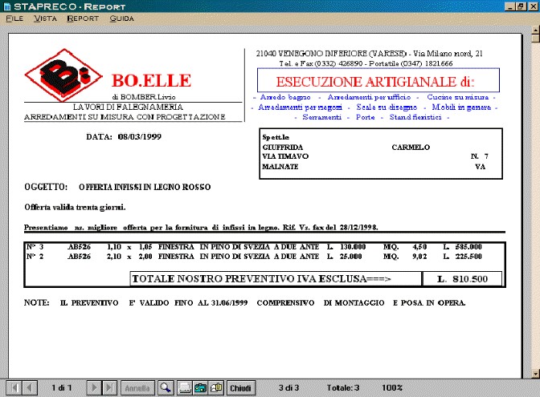Click the yellow icon left of Chiudi
This screenshot has width=540, height=397.
215,388
